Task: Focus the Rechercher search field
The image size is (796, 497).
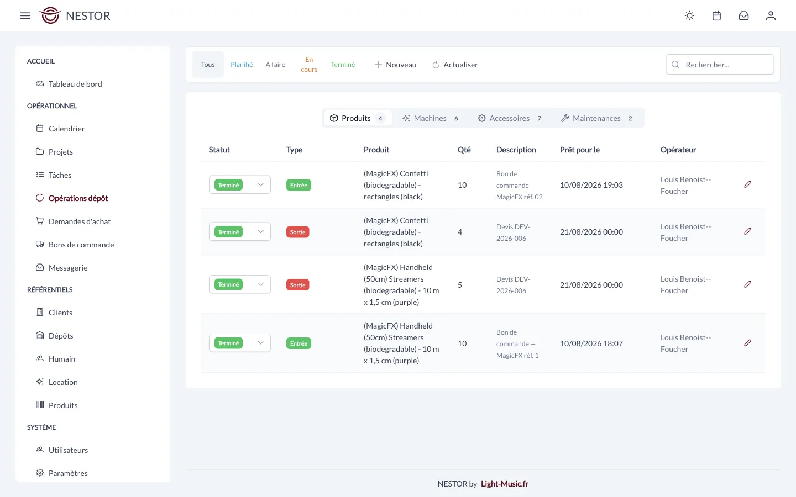Action: coord(720,65)
